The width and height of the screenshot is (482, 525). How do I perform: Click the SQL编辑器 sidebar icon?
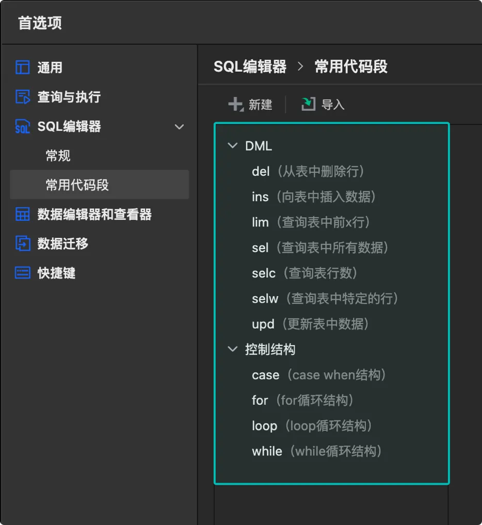(x=22, y=126)
